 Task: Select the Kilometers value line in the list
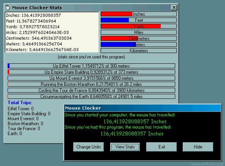[42, 50]
